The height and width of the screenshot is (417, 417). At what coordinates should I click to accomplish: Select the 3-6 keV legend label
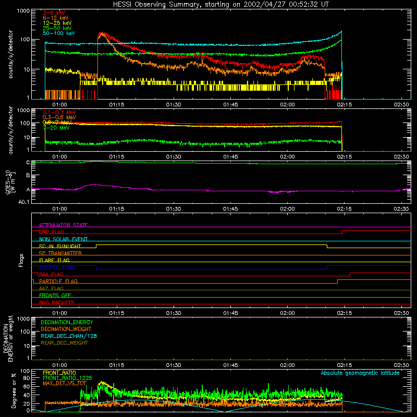coord(54,13)
